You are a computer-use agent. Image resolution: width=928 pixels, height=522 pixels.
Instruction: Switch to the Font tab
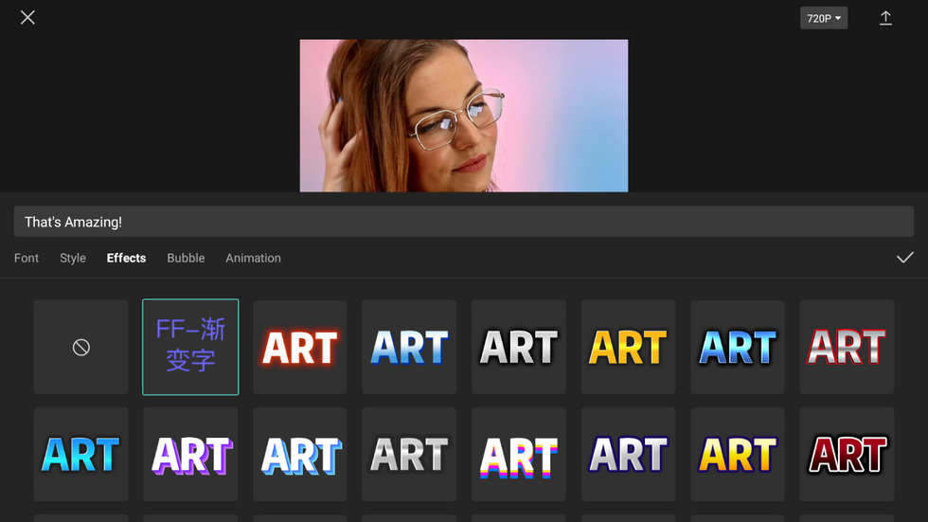[27, 258]
